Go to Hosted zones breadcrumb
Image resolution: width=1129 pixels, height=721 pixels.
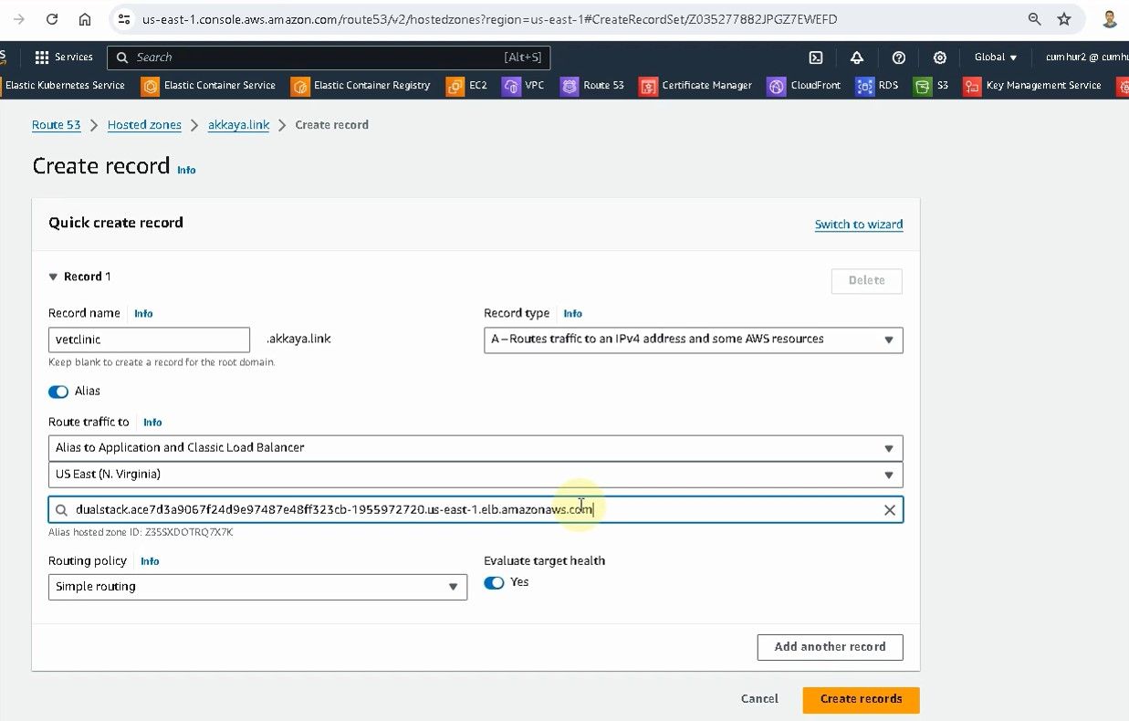[x=144, y=125]
